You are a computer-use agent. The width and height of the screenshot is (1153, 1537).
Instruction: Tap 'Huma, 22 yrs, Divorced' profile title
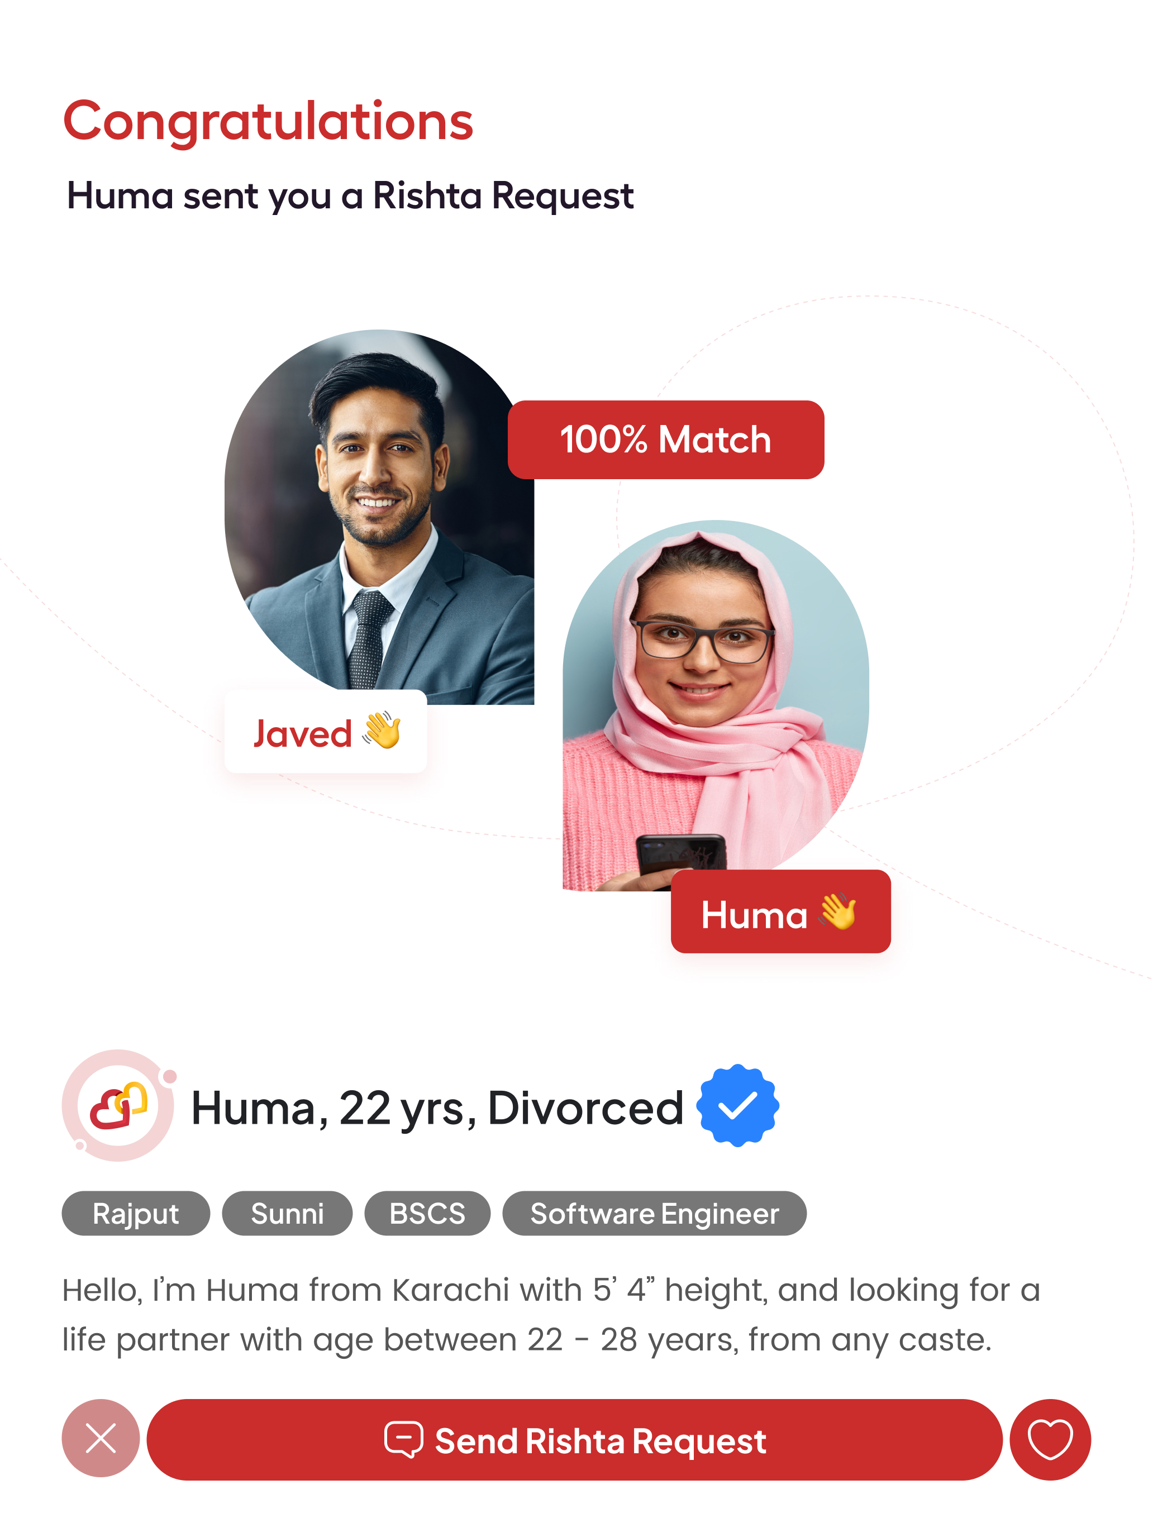pos(437,1108)
